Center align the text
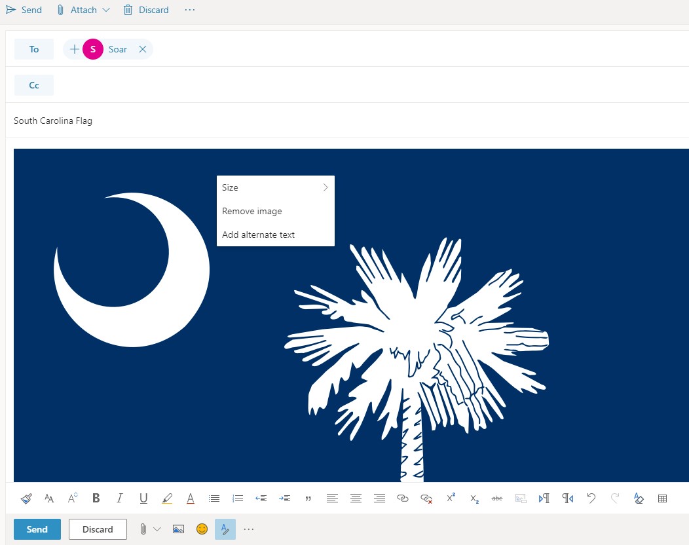This screenshot has width=689, height=545. pyautogui.click(x=356, y=498)
